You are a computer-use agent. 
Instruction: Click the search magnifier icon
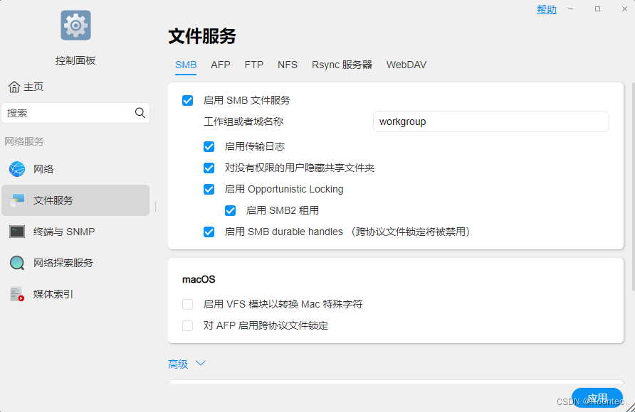(140, 112)
